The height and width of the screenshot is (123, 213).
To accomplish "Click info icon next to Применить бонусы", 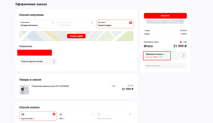I will coord(164,54).
